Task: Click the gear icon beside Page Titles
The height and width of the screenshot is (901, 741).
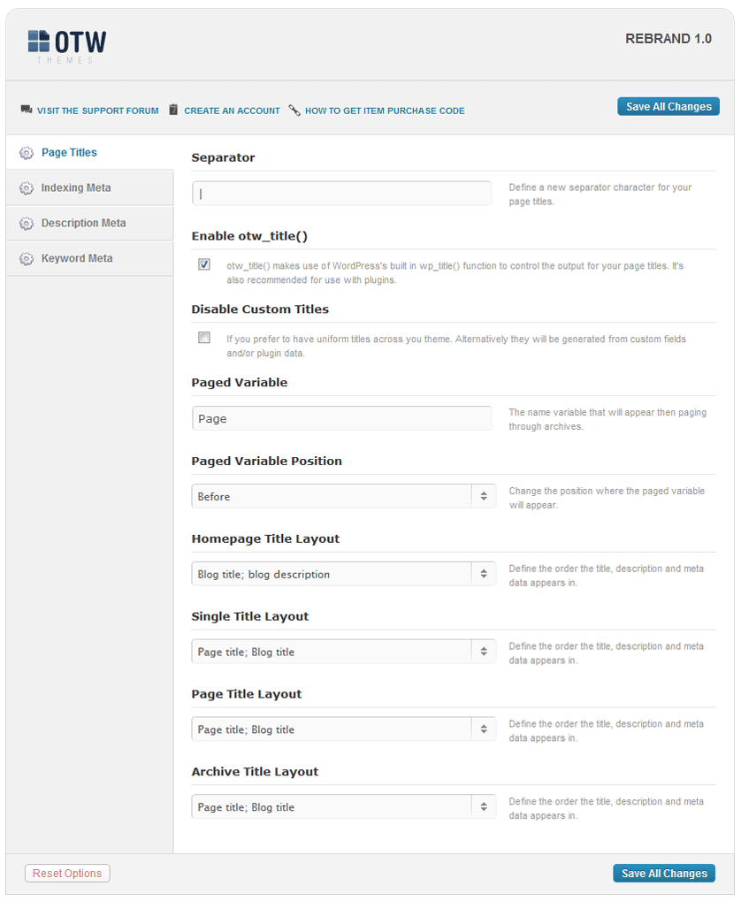Action: tap(27, 153)
